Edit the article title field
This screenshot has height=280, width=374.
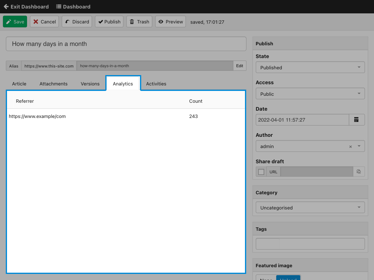[126, 44]
